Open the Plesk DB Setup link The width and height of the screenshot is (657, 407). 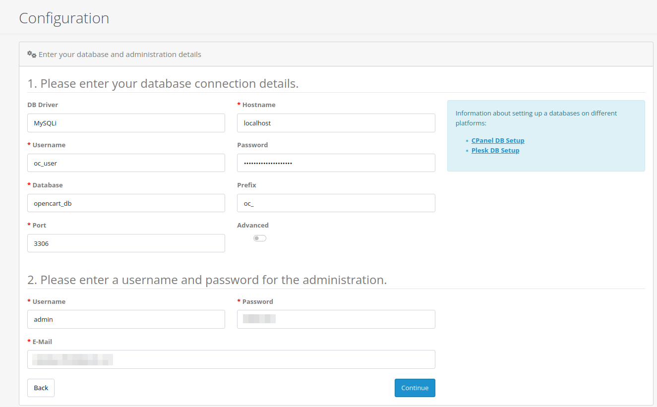pyautogui.click(x=495, y=150)
